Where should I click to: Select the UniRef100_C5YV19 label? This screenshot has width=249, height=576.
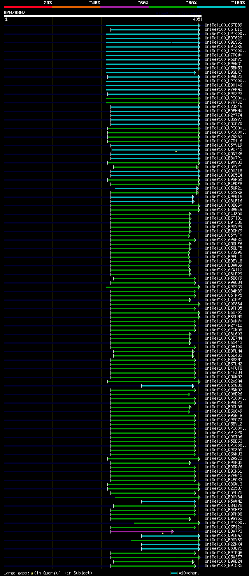(223, 145)
